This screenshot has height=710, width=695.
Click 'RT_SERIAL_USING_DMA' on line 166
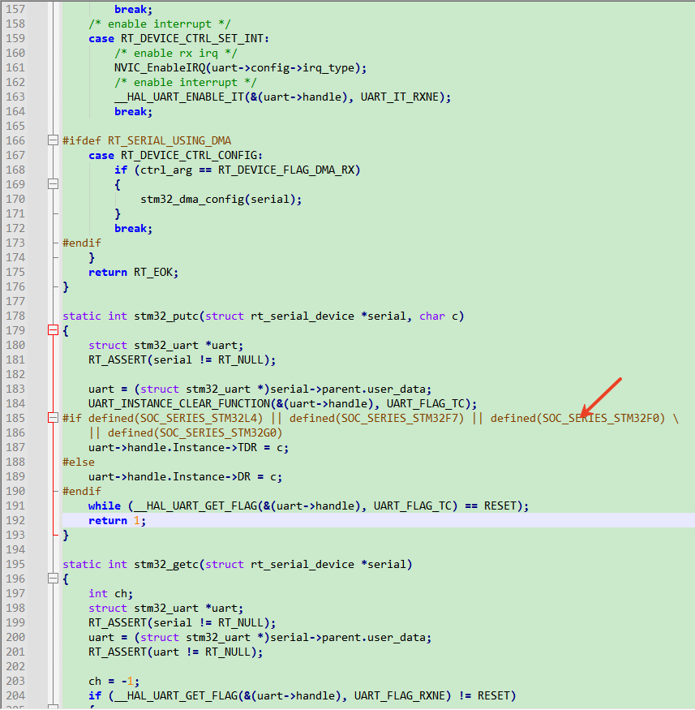169,141
